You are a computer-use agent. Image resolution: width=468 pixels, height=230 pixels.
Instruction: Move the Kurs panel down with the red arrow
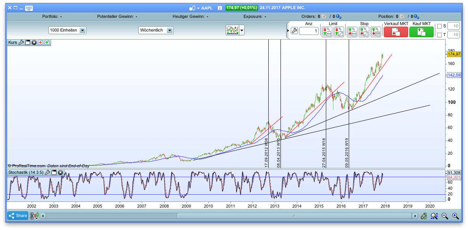click(x=40, y=43)
